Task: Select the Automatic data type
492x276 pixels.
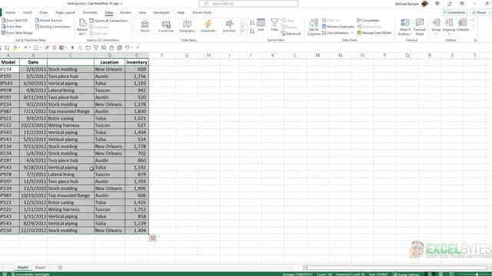Action: 208,26
